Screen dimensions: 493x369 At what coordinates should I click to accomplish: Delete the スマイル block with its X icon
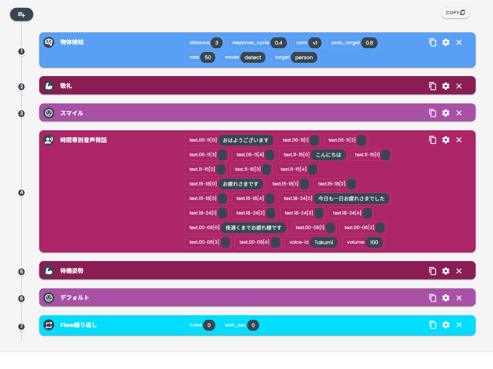[459, 113]
